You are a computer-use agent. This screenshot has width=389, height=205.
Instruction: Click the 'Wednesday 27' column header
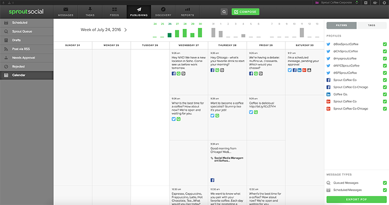[189, 45]
